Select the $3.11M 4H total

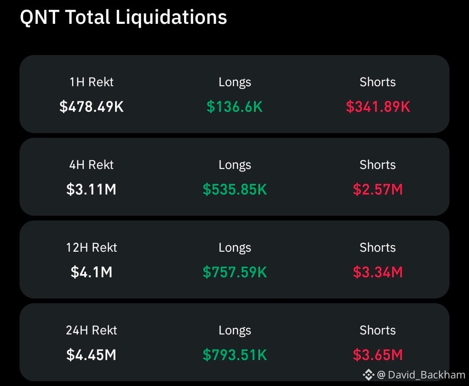pos(92,189)
